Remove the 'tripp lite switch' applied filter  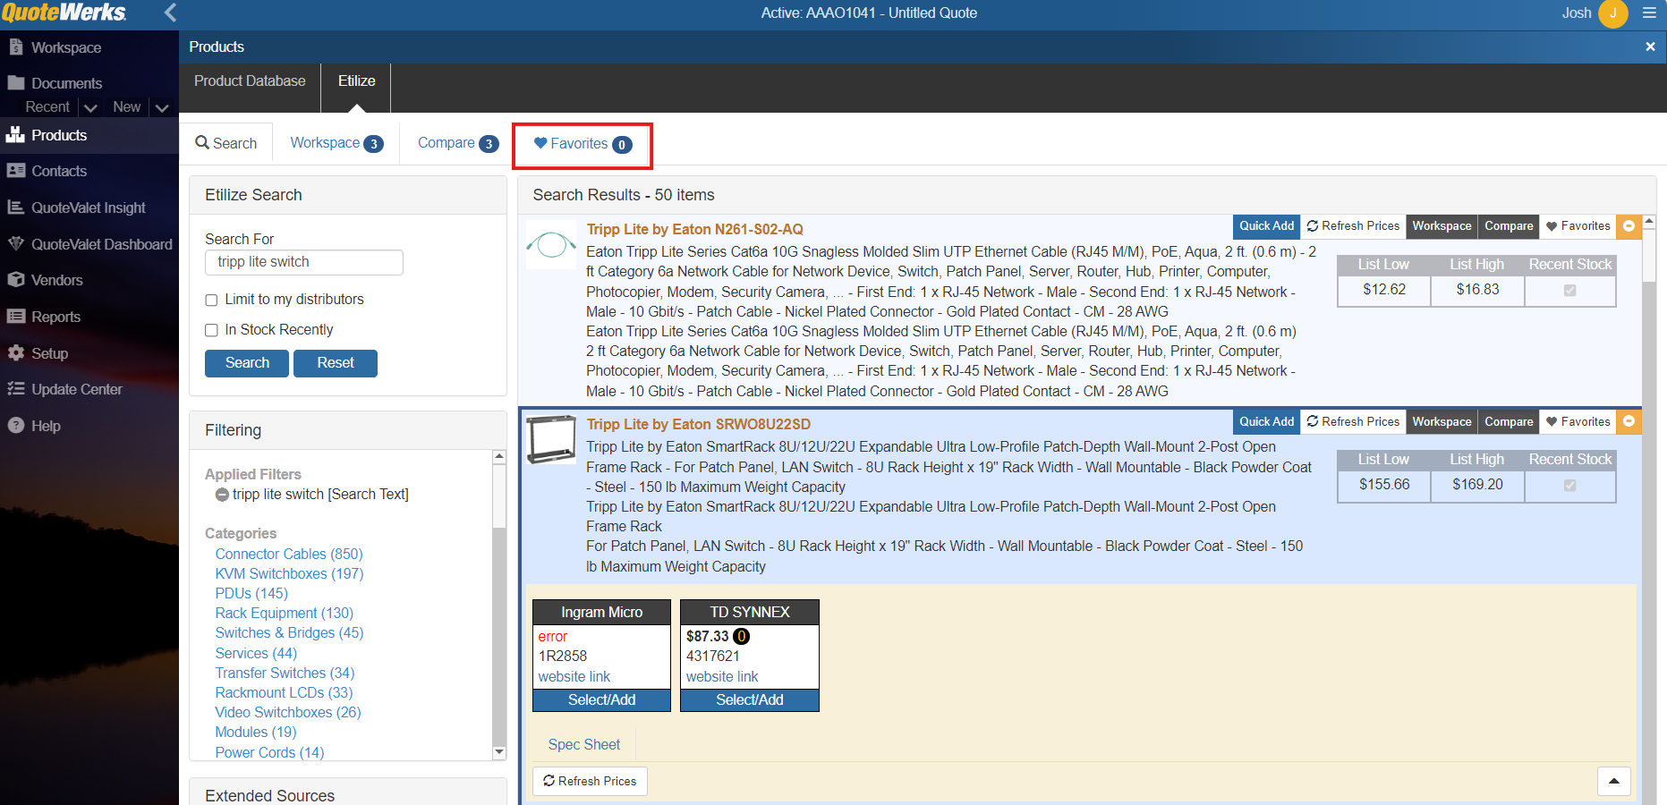tap(222, 495)
